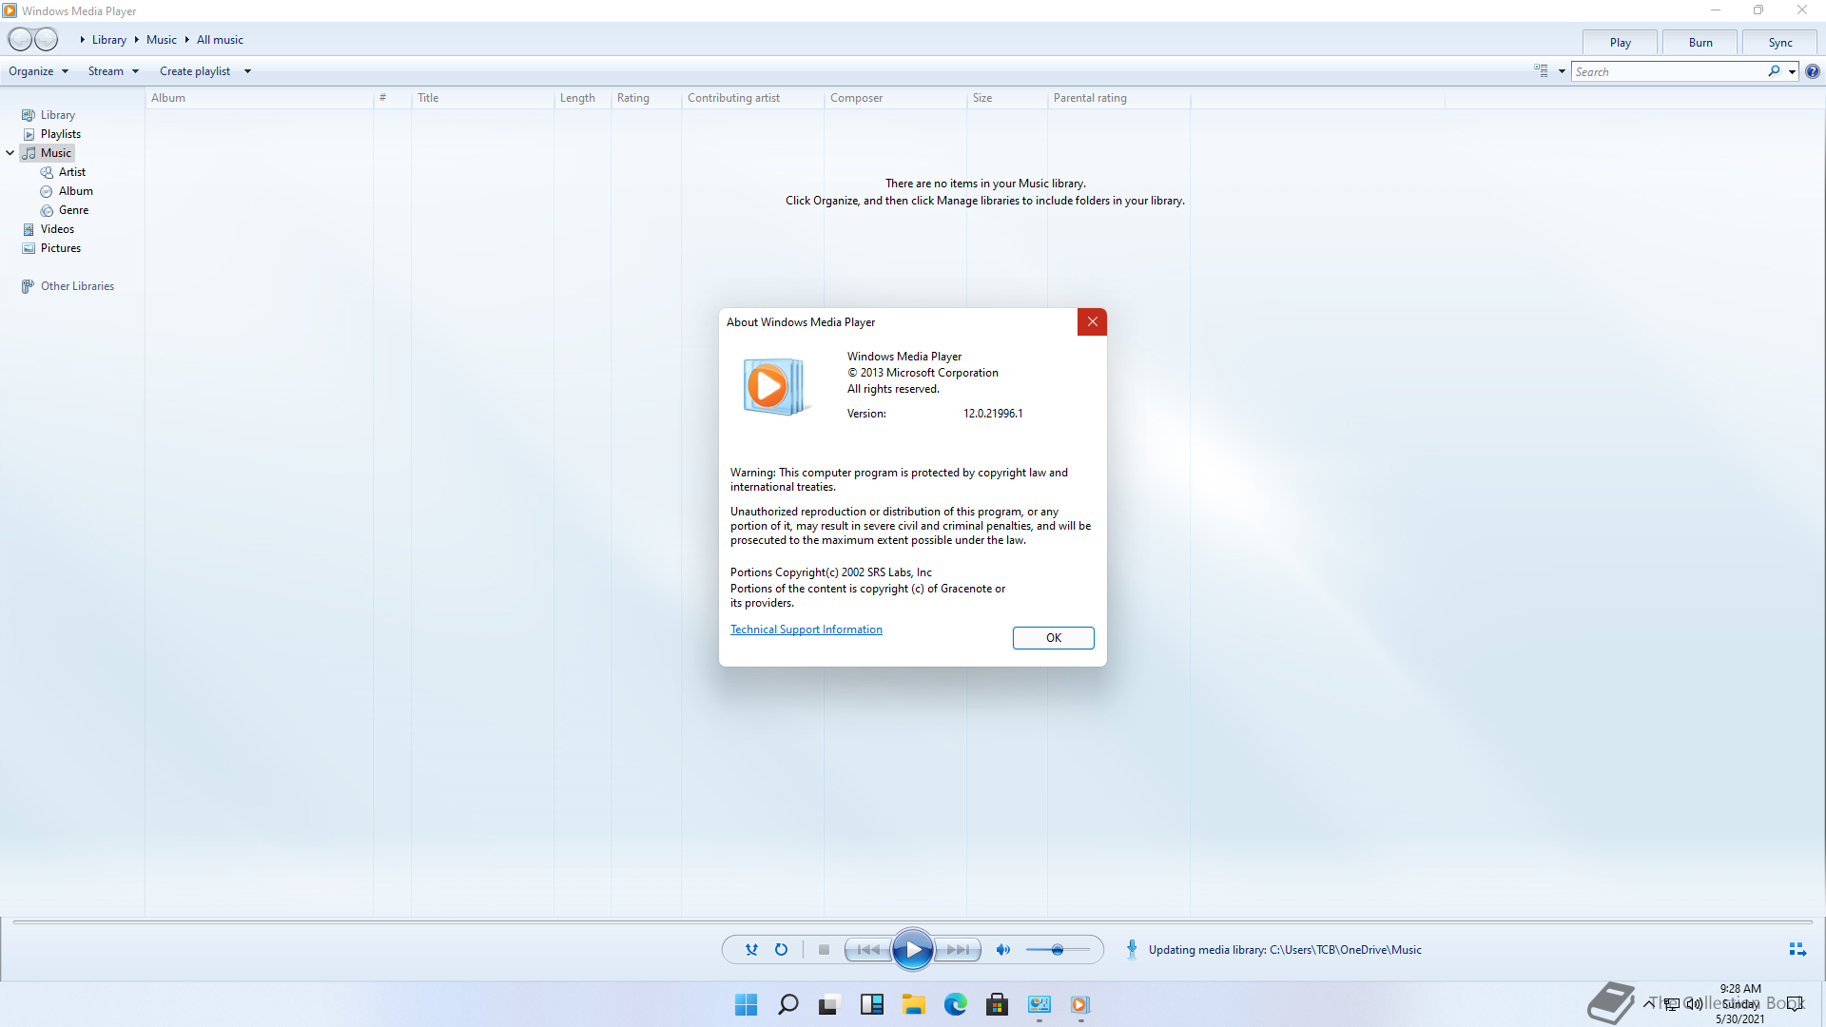
Task: Open Microsoft Store from the taskbar
Action: [998, 1004]
